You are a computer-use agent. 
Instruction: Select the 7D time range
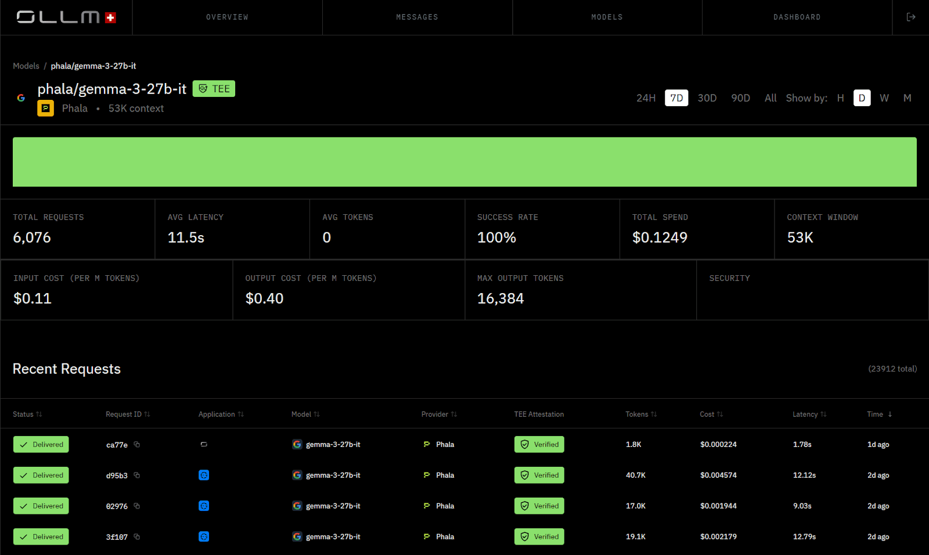[x=676, y=98]
